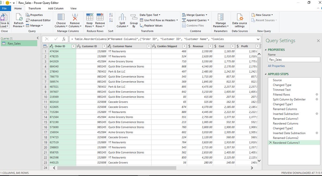322x176 pixels.
Task: Open the Data Type: Text dropdown
Action: [x=150, y=15]
